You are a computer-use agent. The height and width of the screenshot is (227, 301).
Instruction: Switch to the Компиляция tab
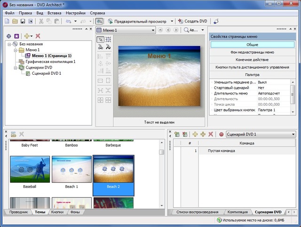(238, 212)
